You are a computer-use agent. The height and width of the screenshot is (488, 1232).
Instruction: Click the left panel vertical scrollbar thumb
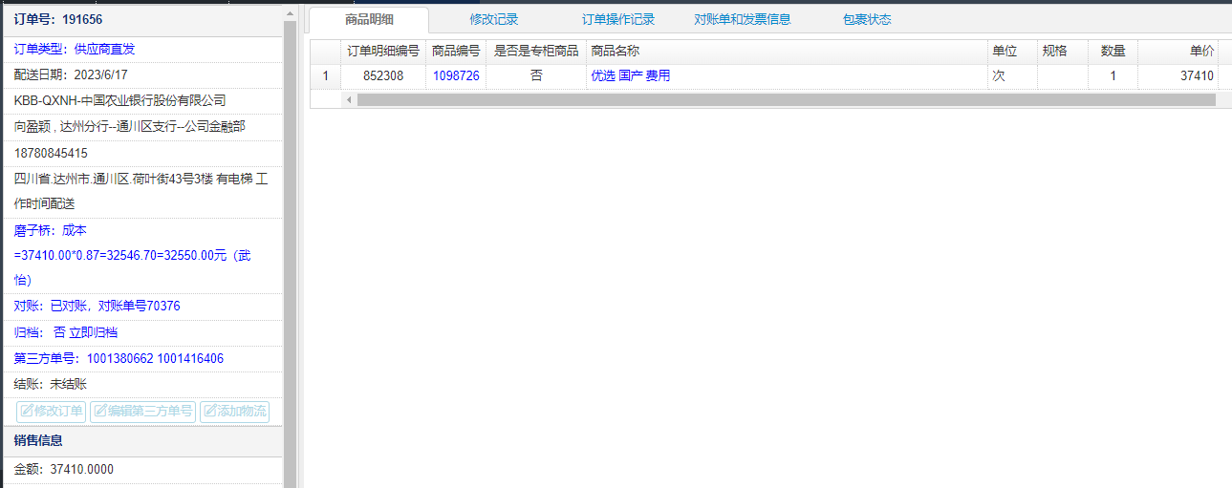(291, 253)
